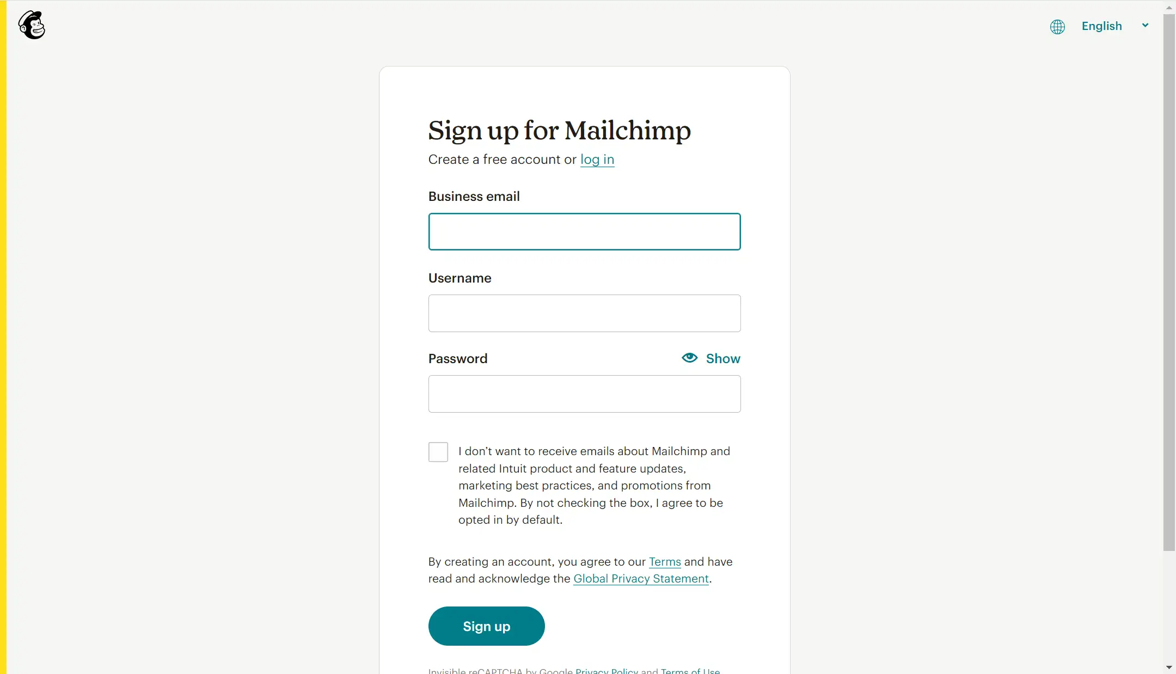This screenshot has width=1176, height=674.
Task: Click the email opt-out description text
Action: coord(594,486)
